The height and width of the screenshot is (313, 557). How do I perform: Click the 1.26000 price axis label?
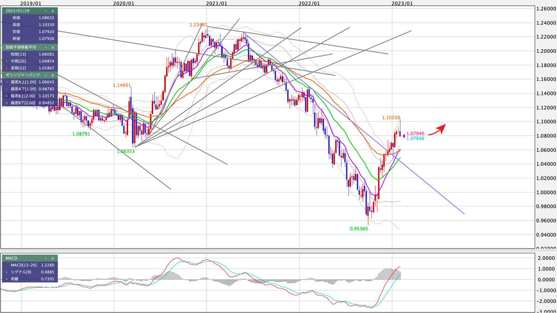click(x=546, y=9)
